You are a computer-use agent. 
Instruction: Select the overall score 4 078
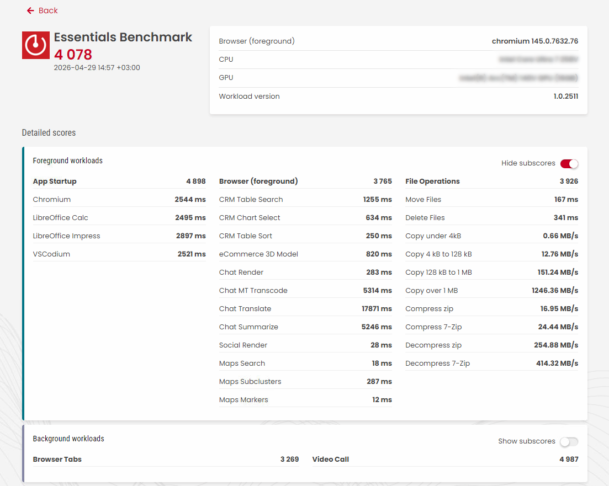pos(73,55)
